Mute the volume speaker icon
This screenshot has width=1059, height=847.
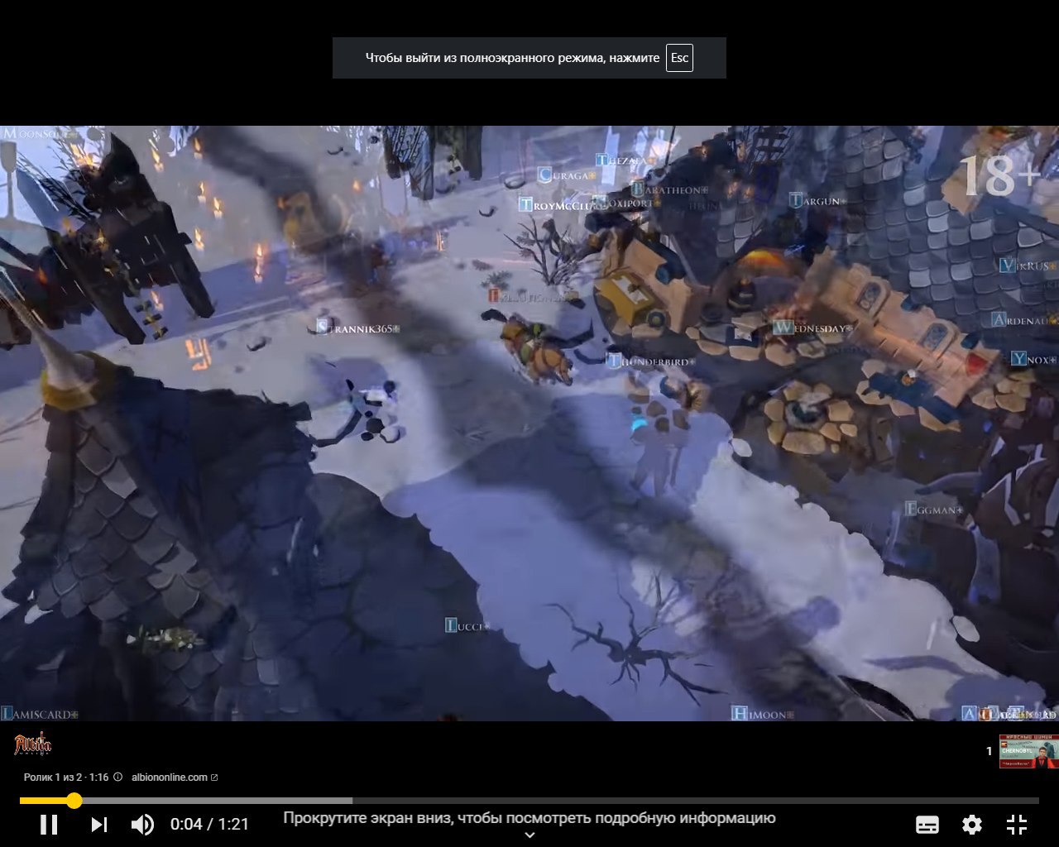[142, 824]
